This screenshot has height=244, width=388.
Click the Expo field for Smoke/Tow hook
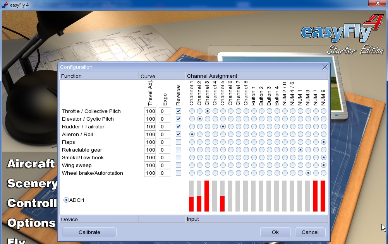pyautogui.click(x=165, y=157)
